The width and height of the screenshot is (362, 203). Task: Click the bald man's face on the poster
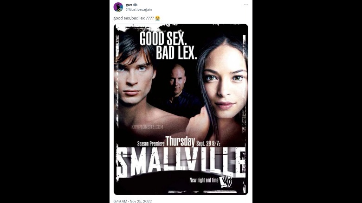177,80
